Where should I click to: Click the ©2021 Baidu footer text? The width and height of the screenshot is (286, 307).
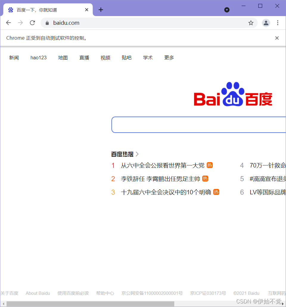[246, 293]
